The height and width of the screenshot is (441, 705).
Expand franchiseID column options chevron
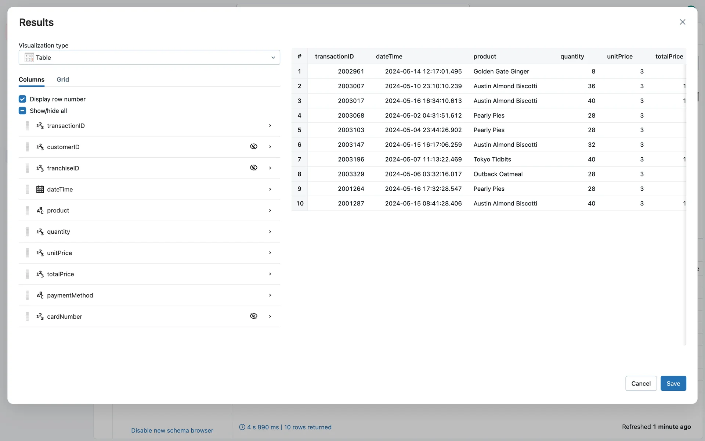pyautogui.click(x=270, y=168)
